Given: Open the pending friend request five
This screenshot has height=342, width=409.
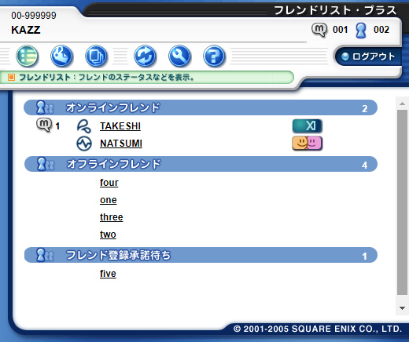Looking at the screenshot, I should point(108,274).
